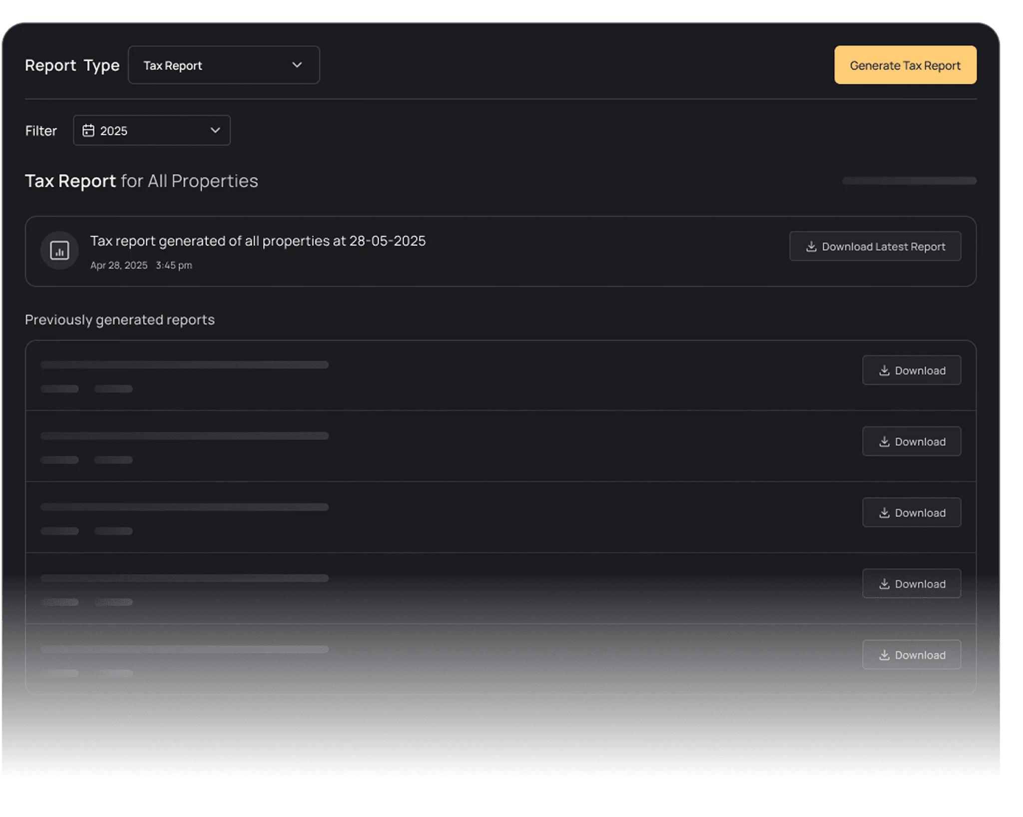Select the latest tax report title text

click(x=258, y=241)
